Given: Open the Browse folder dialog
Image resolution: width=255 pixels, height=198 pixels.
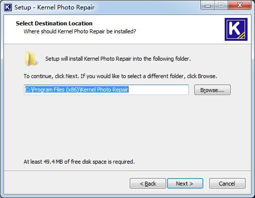Looking at the screenshot, I should click(x=212, y=90).
